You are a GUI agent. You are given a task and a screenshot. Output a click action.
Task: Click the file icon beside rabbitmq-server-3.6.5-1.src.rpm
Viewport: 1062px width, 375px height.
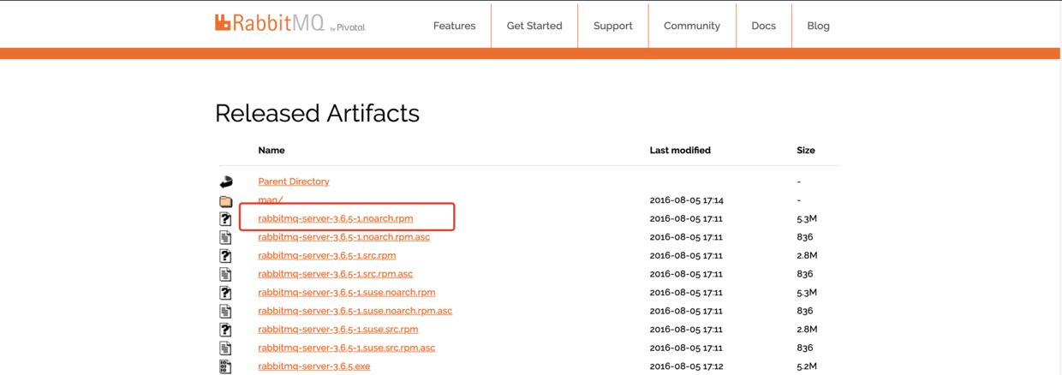(226, 256)
